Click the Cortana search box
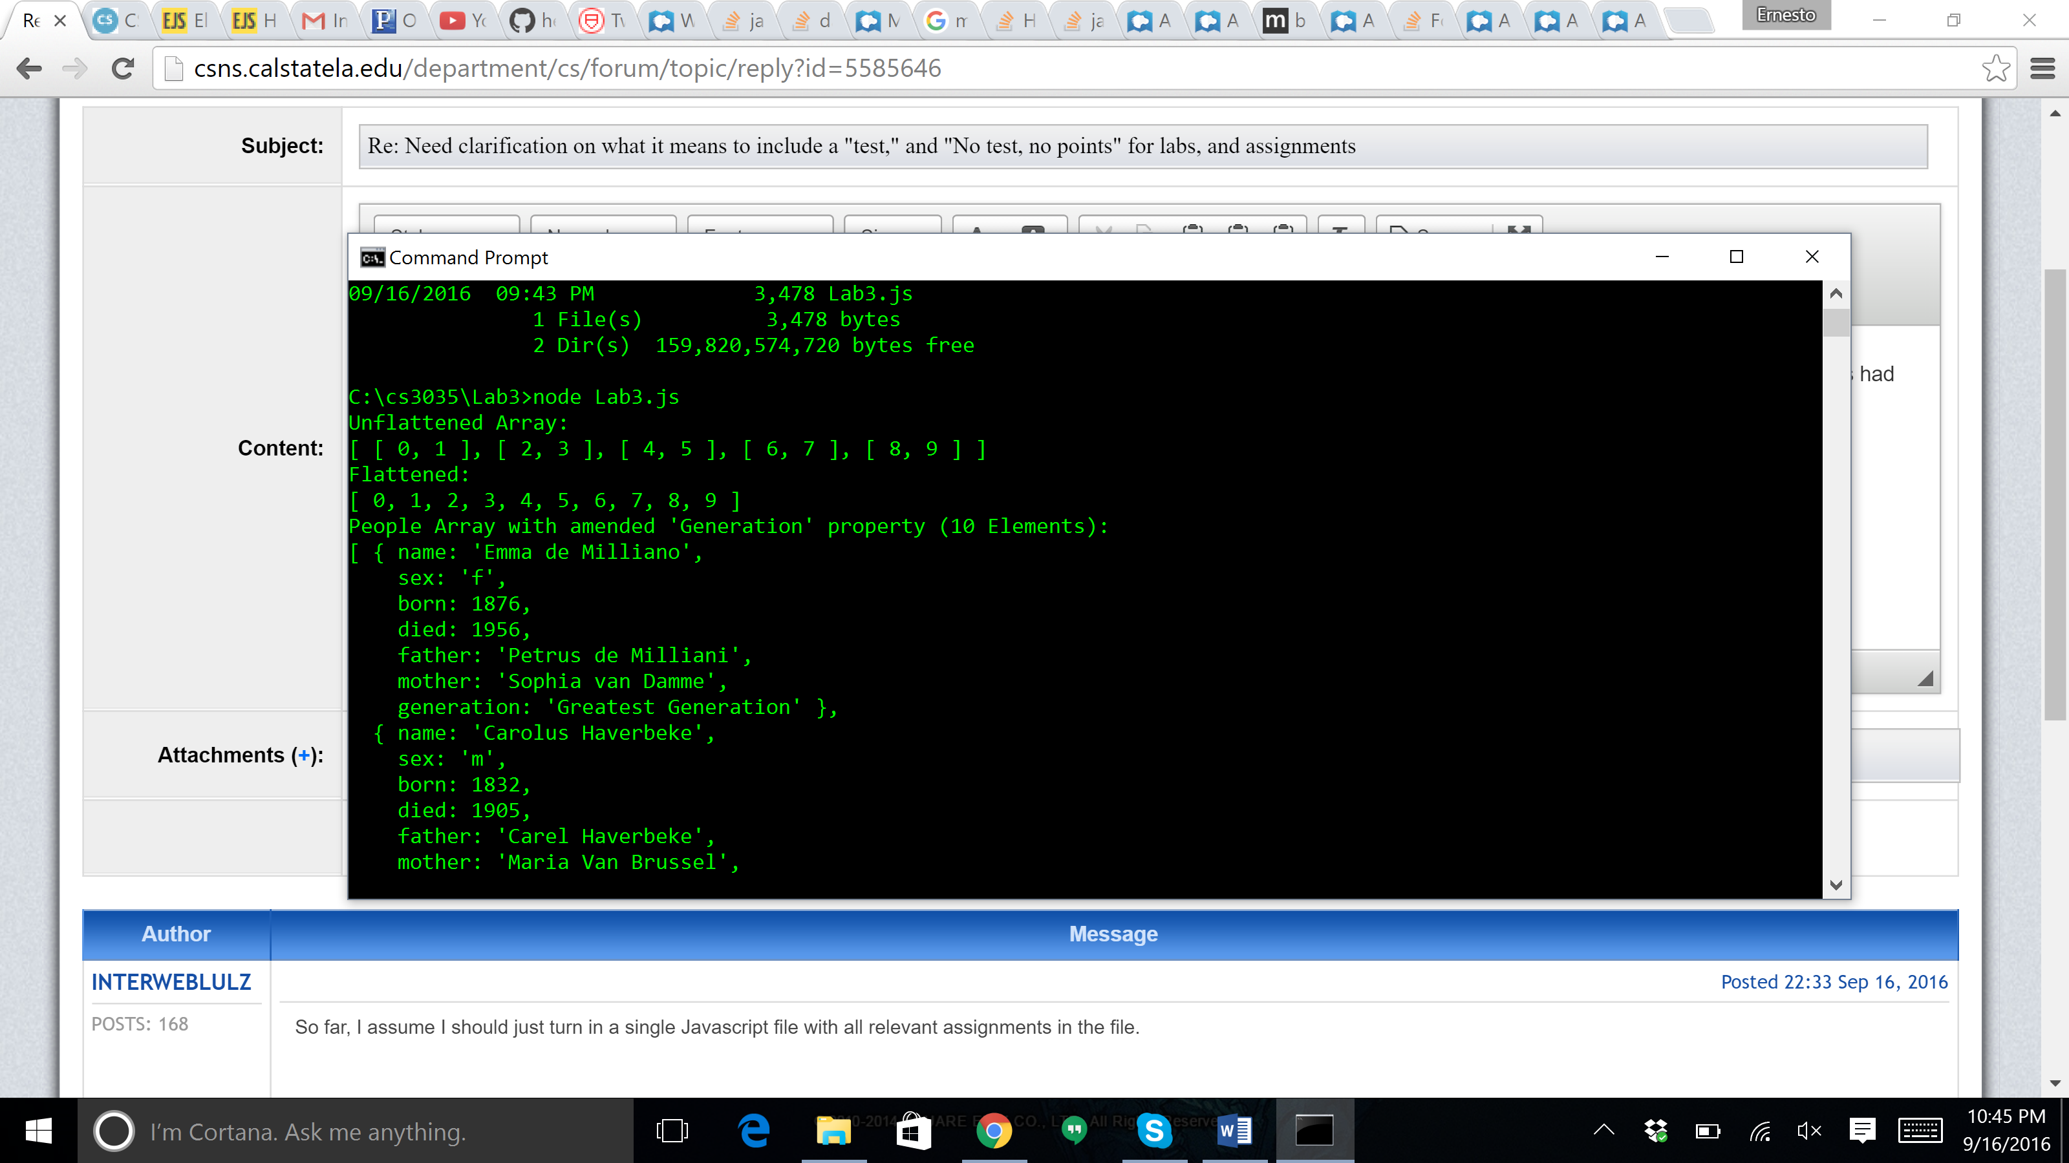This screenshot has width=2069, height=1163. [354, 1131]
